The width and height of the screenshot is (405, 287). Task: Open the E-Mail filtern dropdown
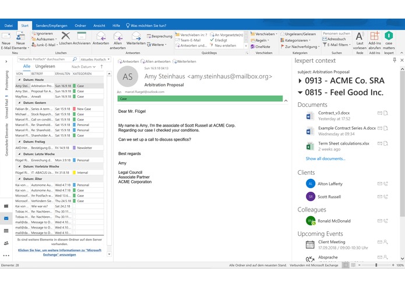click(x=337, y=45)
